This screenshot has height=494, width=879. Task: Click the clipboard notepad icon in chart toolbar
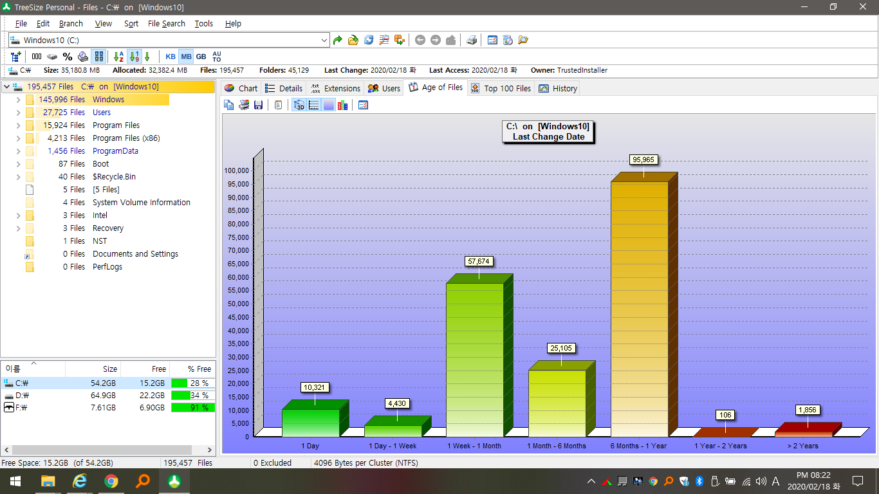[x=278, y=105]
